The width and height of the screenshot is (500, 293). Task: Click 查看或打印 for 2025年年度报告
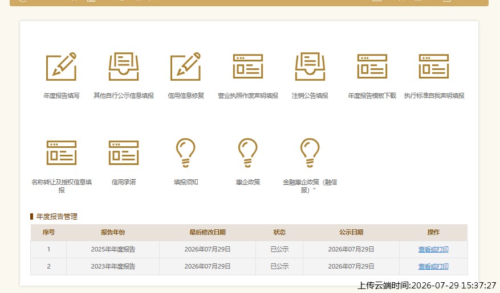(433, 249)
